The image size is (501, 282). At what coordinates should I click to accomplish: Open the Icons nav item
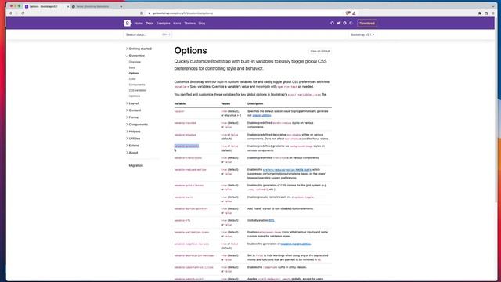click(177, 23)
